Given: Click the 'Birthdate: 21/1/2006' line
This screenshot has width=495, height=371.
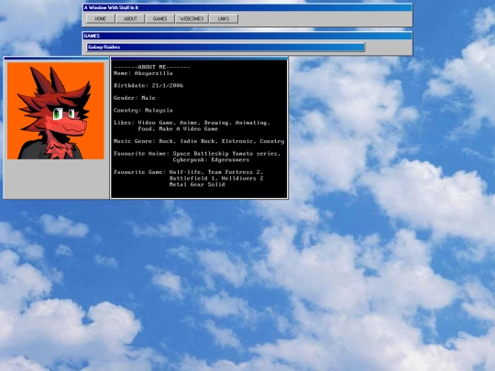Looking at the screenshot, I should 148,85.
